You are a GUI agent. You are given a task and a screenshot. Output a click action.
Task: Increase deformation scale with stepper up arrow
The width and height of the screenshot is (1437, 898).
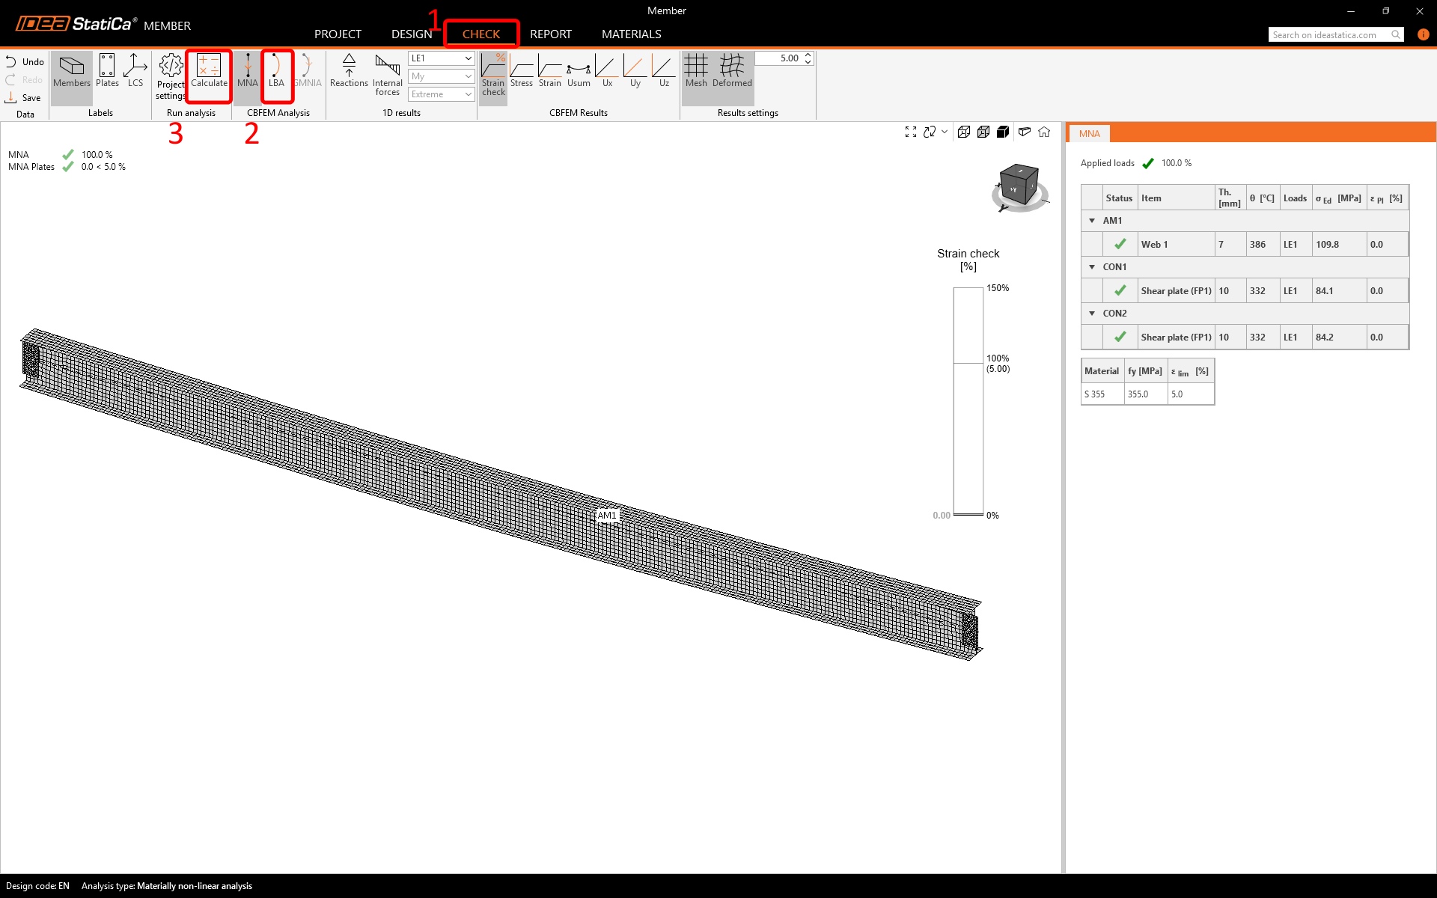808,55
